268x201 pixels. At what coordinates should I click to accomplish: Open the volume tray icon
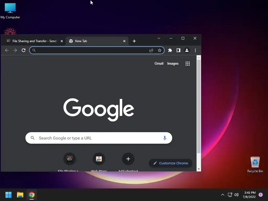point(236,195)
